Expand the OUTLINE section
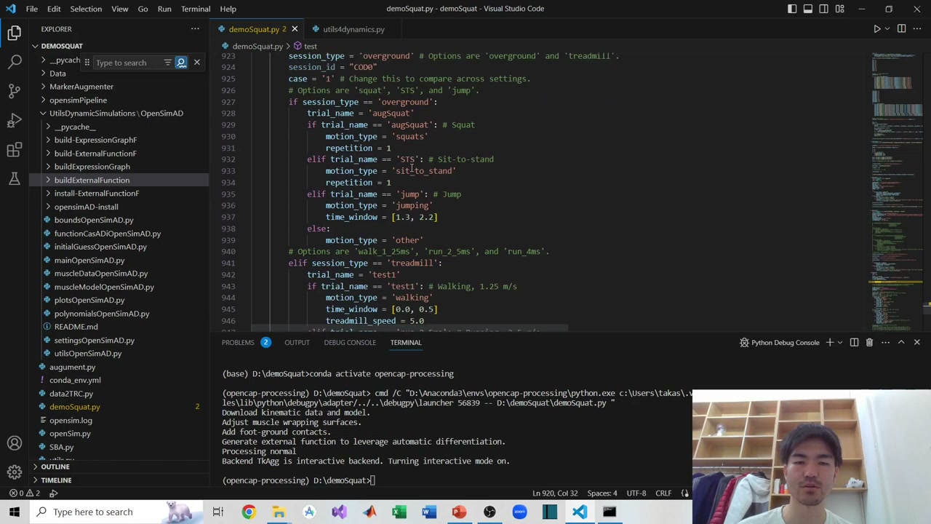The height and width of the screenshot is (524, 931). coord(55,467)
